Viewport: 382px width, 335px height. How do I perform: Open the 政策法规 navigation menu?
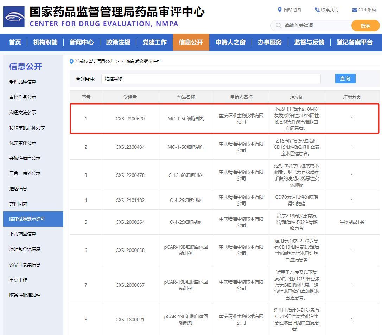[x=118, y=43]
